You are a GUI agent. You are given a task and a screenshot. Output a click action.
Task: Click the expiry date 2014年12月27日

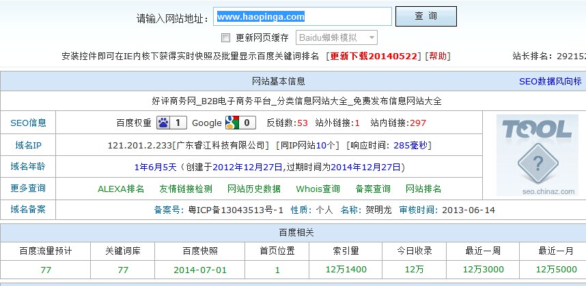point(366,168)
